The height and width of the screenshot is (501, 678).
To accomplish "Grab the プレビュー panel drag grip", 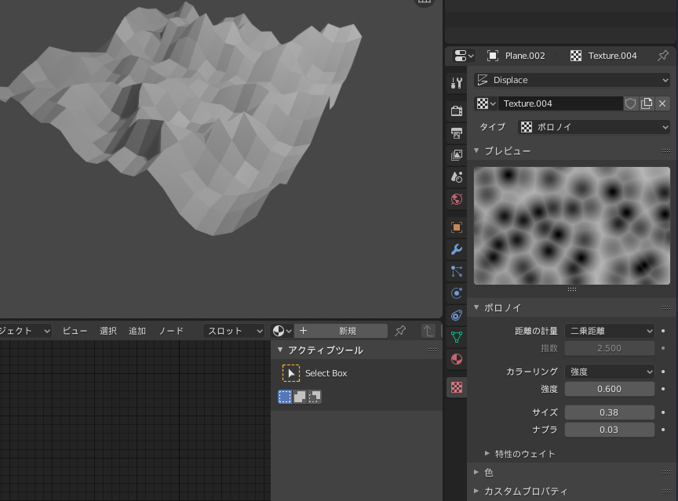I will pyautogui.click(x=666, y=151).
